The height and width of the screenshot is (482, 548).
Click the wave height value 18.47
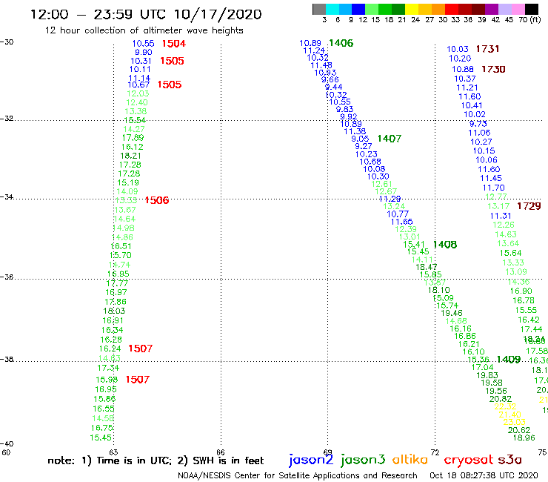click(x=427, y=267)
